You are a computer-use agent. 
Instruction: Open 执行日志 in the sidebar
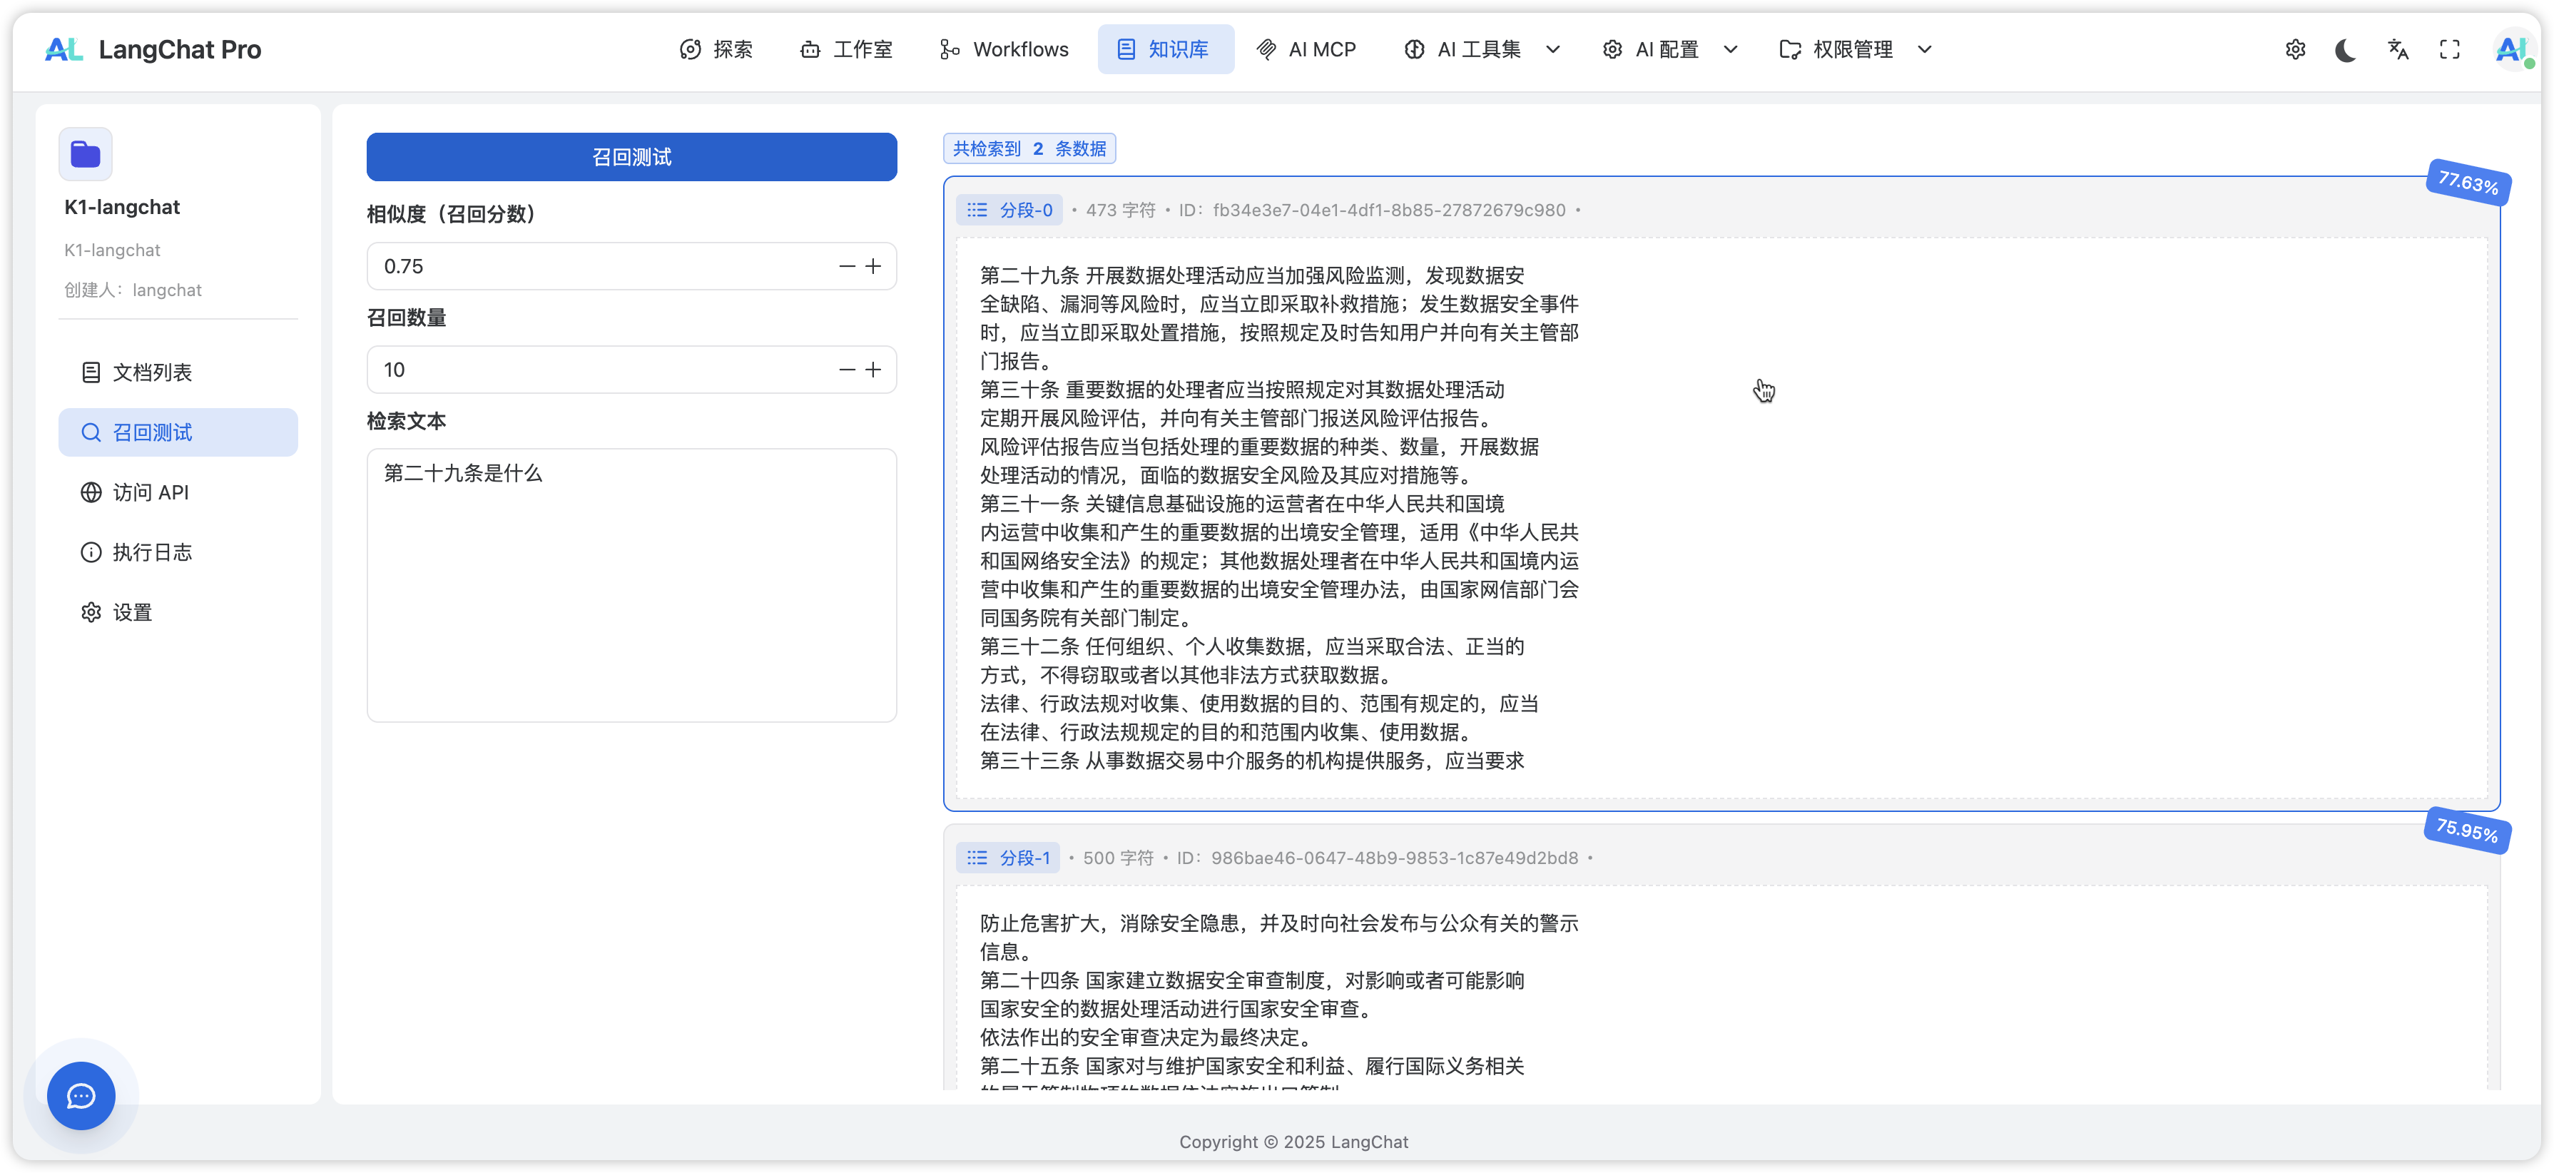(x=152, y=552)
